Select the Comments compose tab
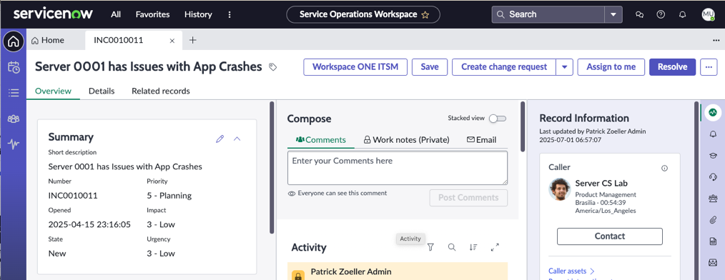Image resolution: width=725 pixels, height=280 pixels. pos(321,139)
